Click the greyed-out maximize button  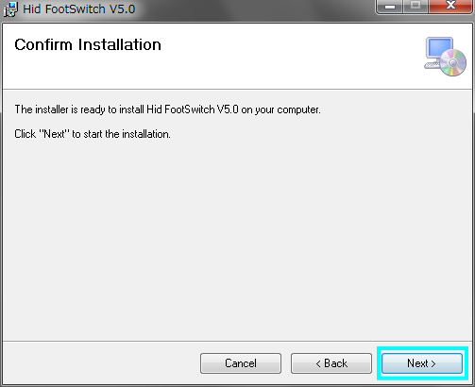416,6
